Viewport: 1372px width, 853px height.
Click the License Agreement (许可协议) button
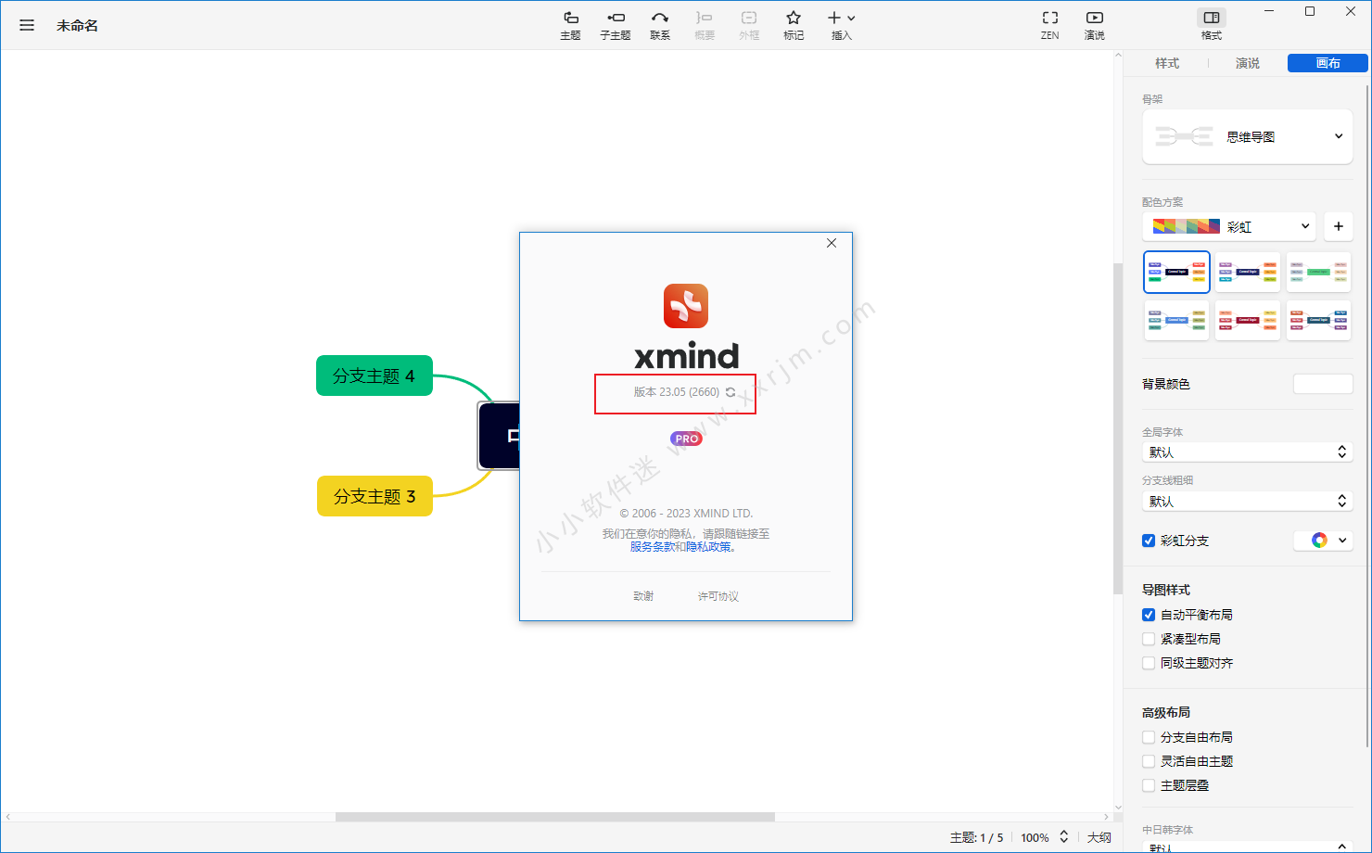point(718,596)
